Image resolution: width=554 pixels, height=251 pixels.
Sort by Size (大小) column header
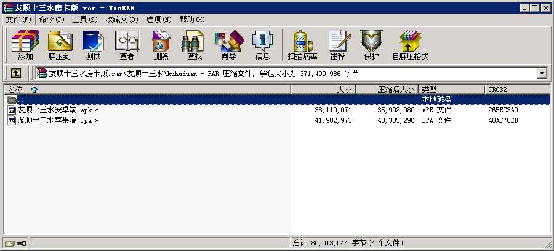[x=323, y=90]
